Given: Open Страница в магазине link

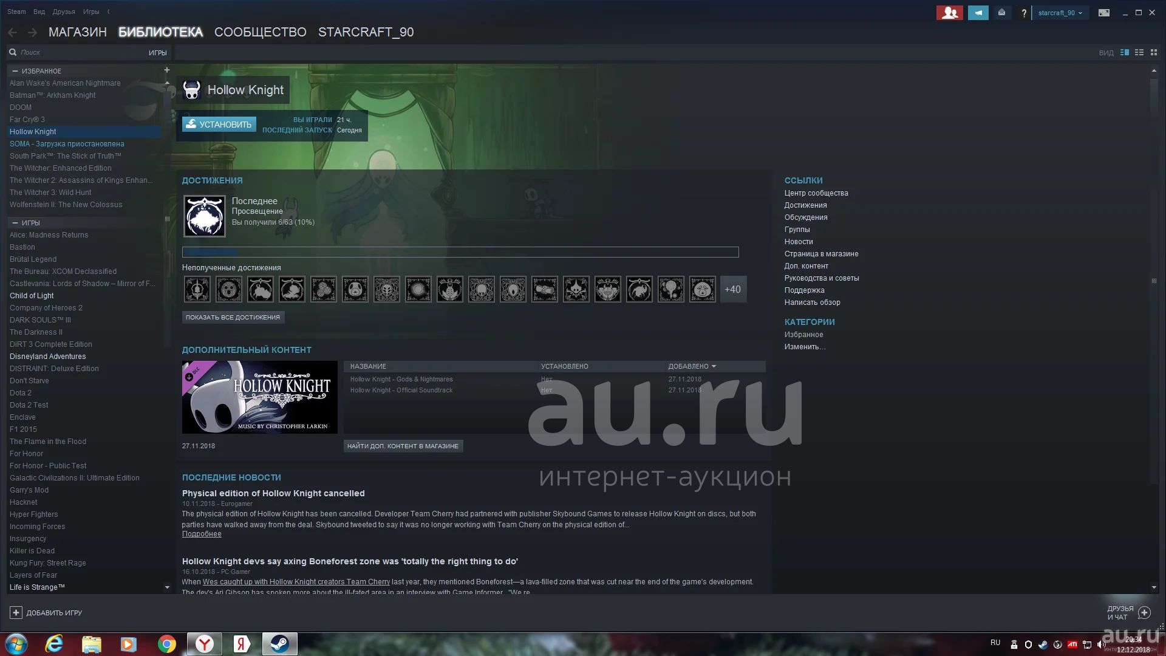Looking at the screenshot, I should coord(821,254).
